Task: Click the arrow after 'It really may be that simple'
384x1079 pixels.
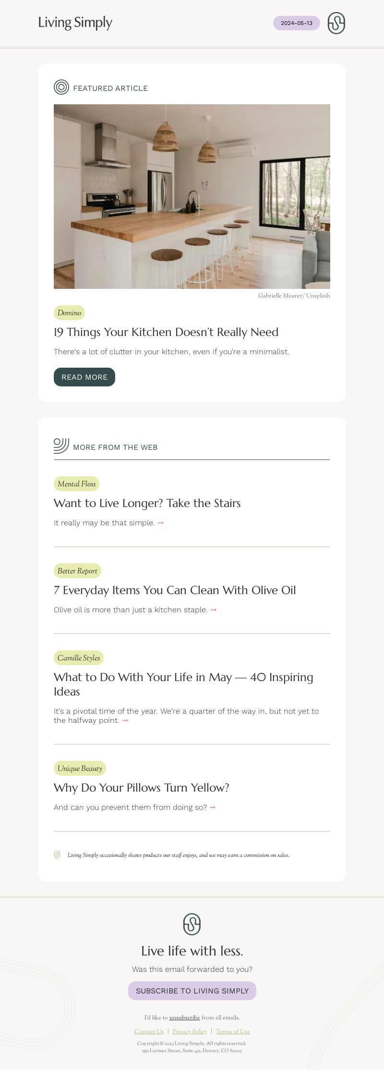Action: pos(161,523)
